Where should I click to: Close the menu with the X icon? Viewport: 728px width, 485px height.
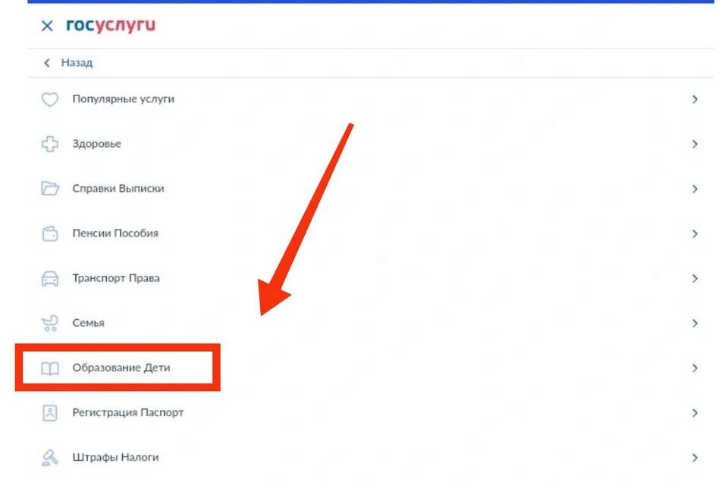[47, 26]
